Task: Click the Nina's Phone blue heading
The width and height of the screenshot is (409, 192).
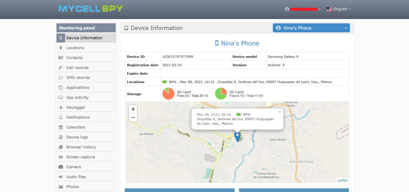Action: point(240,43)
